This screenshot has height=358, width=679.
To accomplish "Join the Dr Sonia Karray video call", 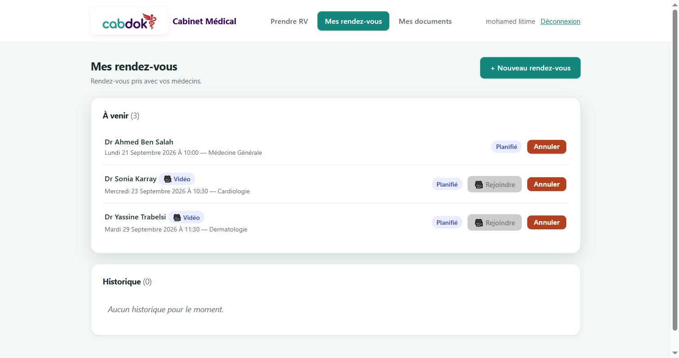I will pyautogui.click(x=494, y=184).
